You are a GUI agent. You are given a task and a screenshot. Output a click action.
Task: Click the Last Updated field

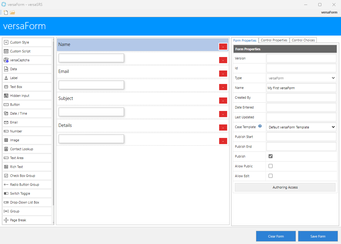pos(301,117)
